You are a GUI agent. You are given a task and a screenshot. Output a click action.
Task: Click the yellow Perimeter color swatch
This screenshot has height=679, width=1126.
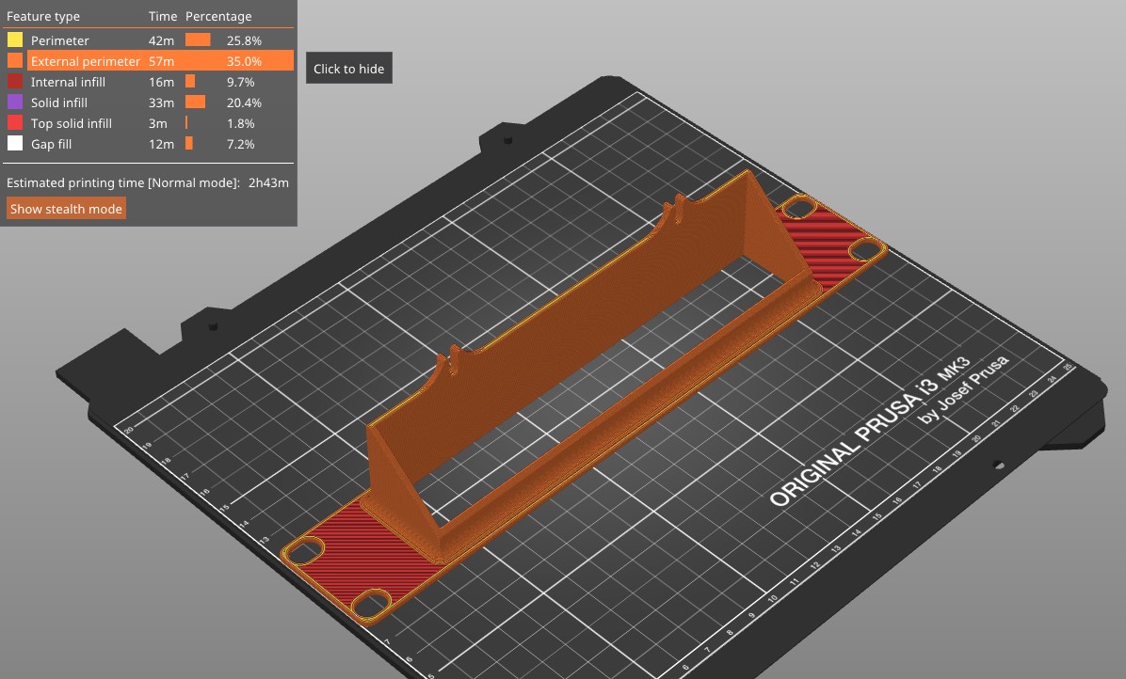pyautogui.click(x=15, y=40)
